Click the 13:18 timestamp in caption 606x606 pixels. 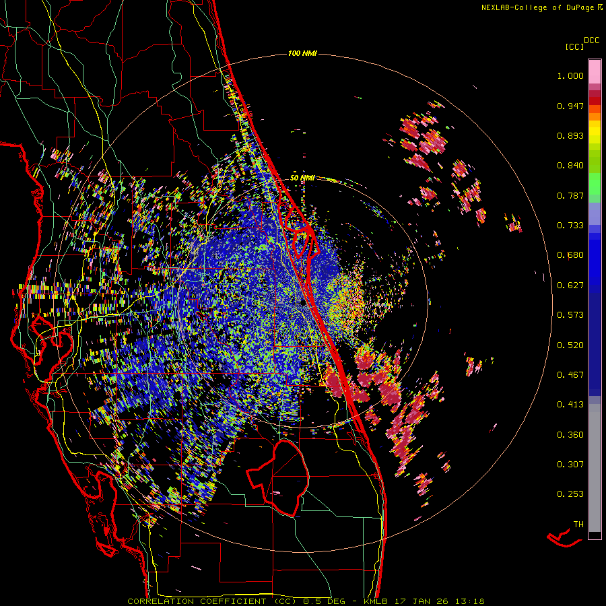coord(469,601)
